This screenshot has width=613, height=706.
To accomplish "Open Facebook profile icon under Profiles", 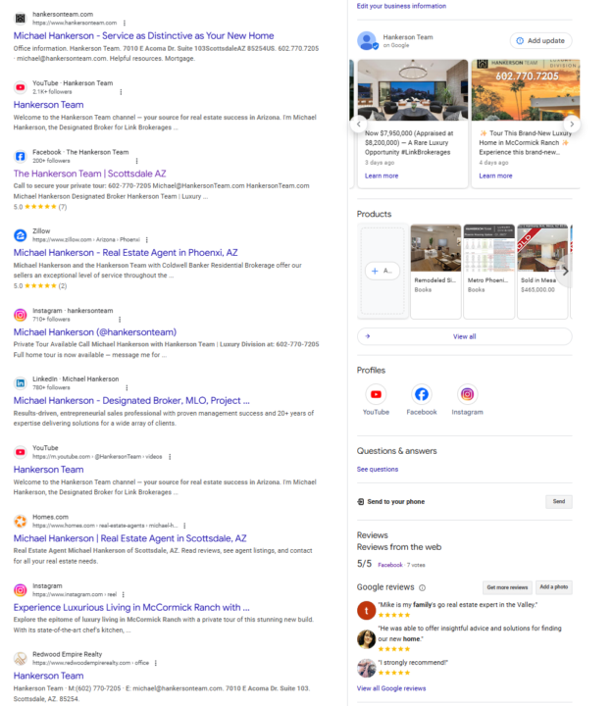I will pos(422,394).
